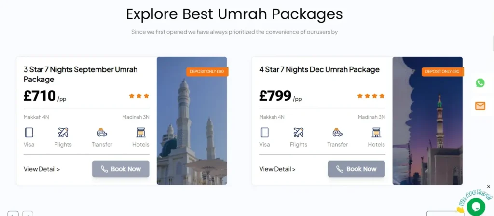Open View Detail for 4 Star package
Screen dimensions: 494x216
tap(277, 169)
